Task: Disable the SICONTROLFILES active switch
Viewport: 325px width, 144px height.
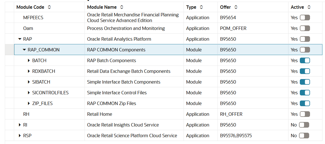Action: pyautogui.click(x=305, y=93)
